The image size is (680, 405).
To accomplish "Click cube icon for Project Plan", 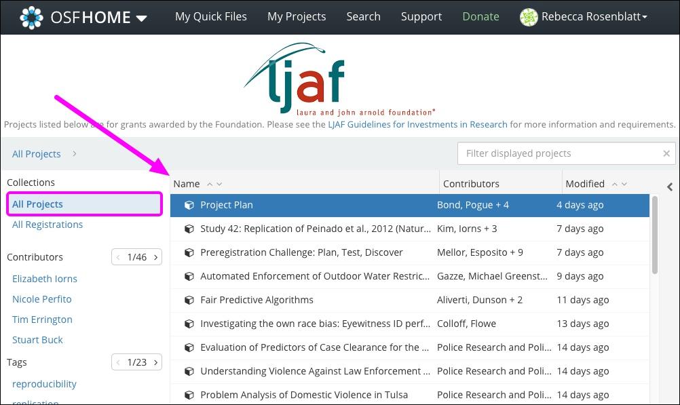I will [x=189, y=205].
